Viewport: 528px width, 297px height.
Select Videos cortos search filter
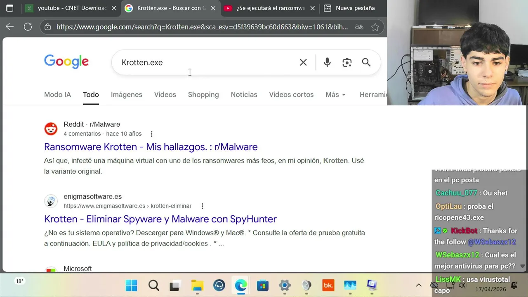(x=291, y=94)
